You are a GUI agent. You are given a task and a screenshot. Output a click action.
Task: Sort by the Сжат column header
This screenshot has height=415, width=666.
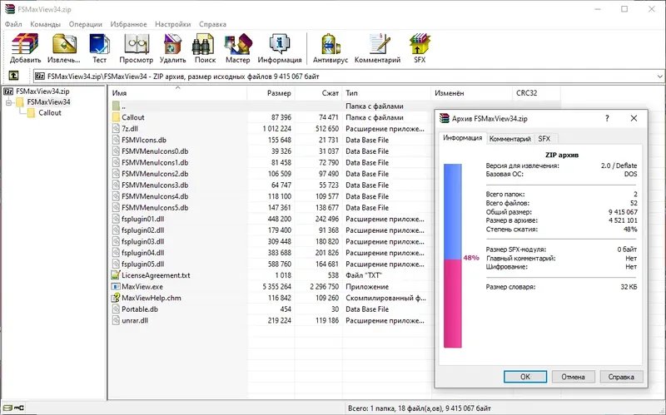[319, 93]
